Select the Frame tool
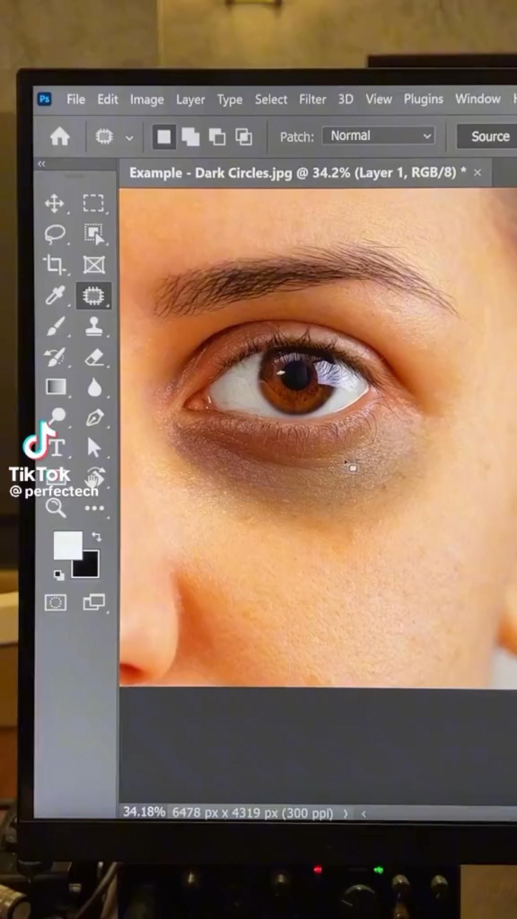This screenshot has width=517, height=919. click(x=94, y=265)
